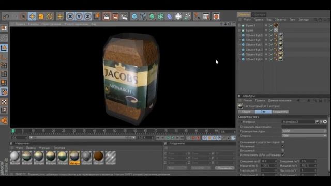Screen dimensions: 331x186
Task: Select Model mode in left sidebar
Action: click(x=4, y=48)
